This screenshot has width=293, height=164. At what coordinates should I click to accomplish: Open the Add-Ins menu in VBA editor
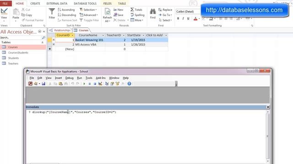click(x=101, y=78)
